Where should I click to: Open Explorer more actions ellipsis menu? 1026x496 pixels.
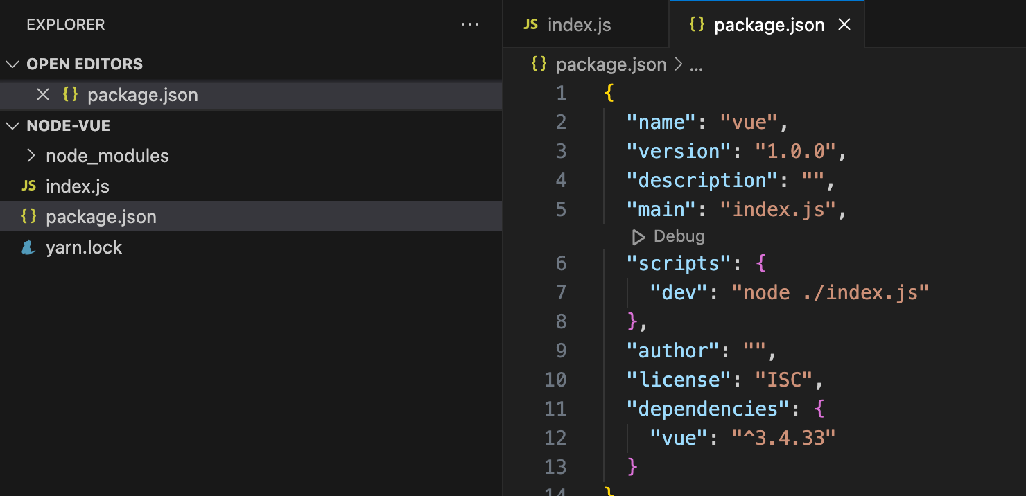coord(469,25)
